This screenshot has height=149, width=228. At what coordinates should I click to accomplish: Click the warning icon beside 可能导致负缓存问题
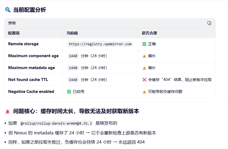[144, 92]
